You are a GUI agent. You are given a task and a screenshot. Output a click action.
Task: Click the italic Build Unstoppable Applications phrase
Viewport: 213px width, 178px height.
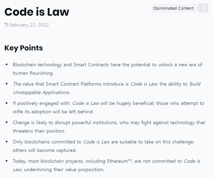106,88
